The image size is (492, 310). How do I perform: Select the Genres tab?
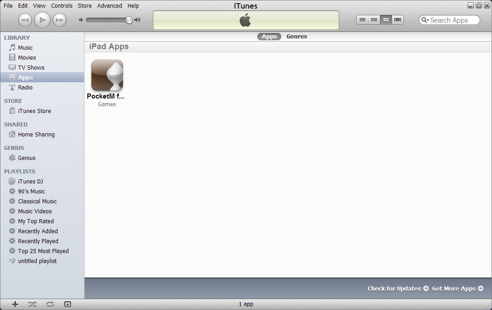(297, 36)
